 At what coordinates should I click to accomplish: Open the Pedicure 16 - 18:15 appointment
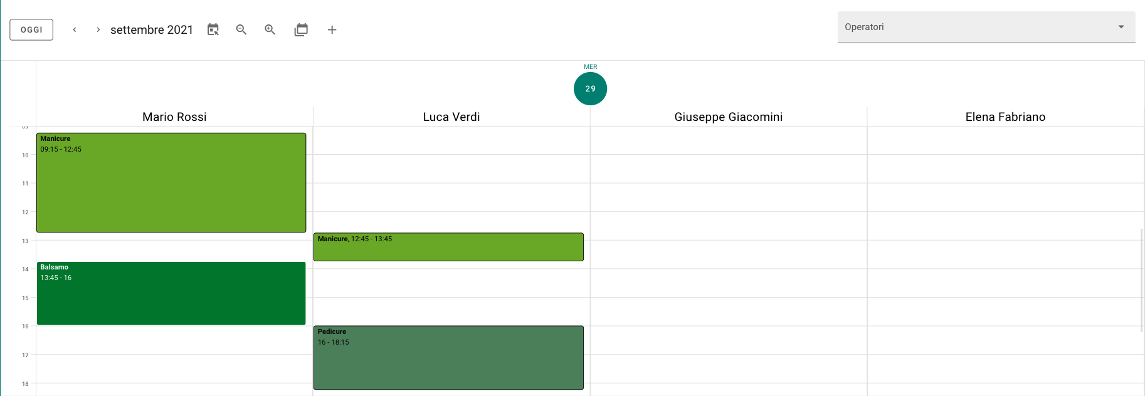448,357
